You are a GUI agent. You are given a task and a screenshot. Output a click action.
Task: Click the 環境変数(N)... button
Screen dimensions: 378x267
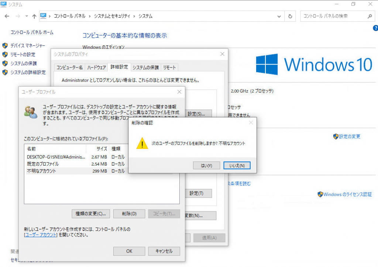[200, 215]
